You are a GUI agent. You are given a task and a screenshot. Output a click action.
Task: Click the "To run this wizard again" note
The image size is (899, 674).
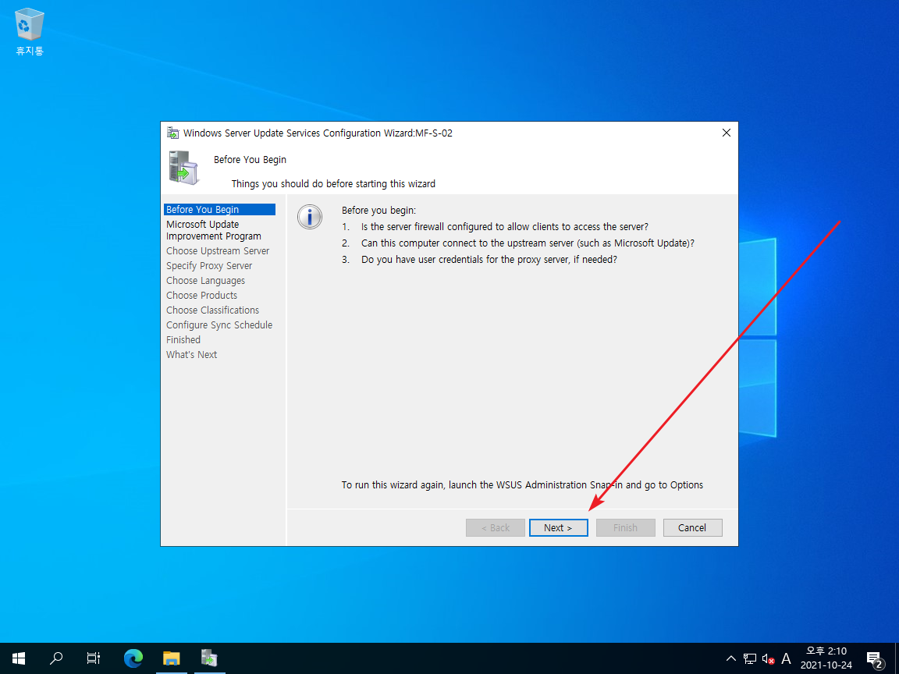tap(522, 485)
